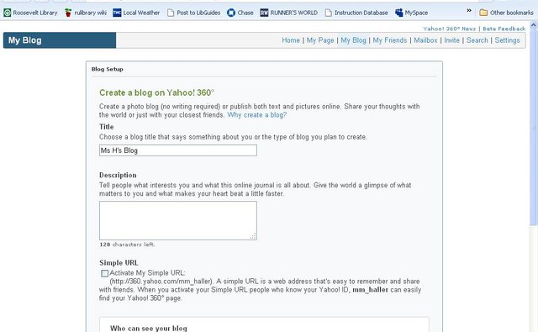Click the Instruction Database page icon
The width and height of the screenshot is (538, 332).
[329, 13]
